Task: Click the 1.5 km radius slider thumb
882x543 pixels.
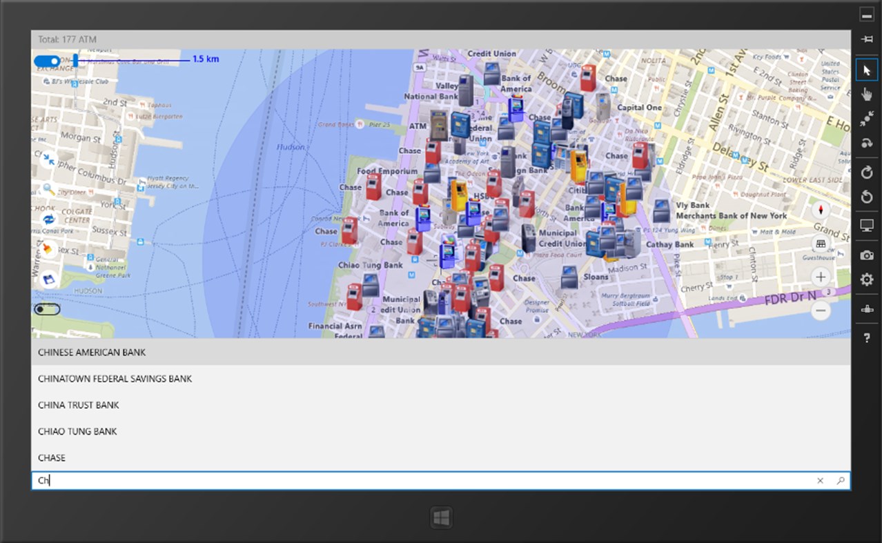Action: tap(75, 61)
